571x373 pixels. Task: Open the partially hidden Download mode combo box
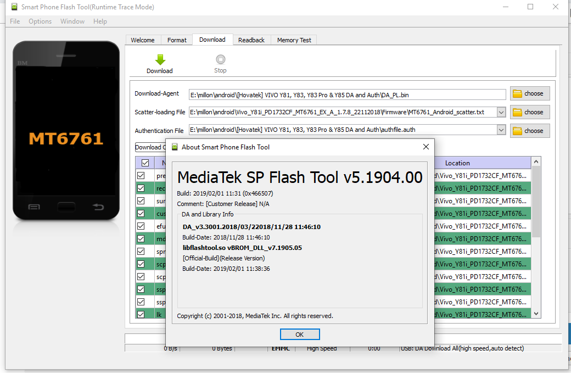[150, 147]
